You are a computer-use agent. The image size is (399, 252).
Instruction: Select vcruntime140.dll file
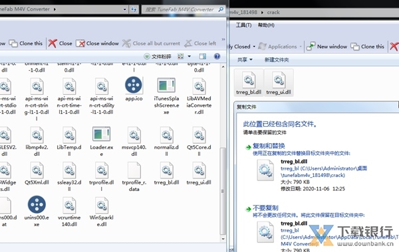coord(69,212)
